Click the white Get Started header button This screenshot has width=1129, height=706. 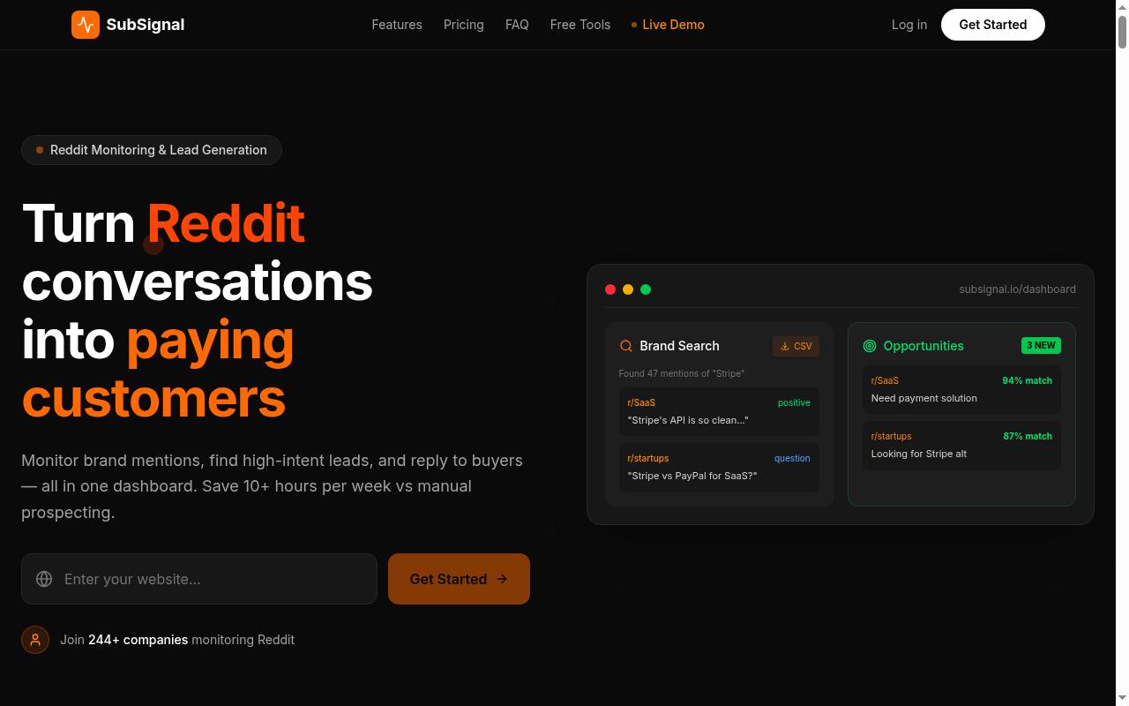click(993, 25)
